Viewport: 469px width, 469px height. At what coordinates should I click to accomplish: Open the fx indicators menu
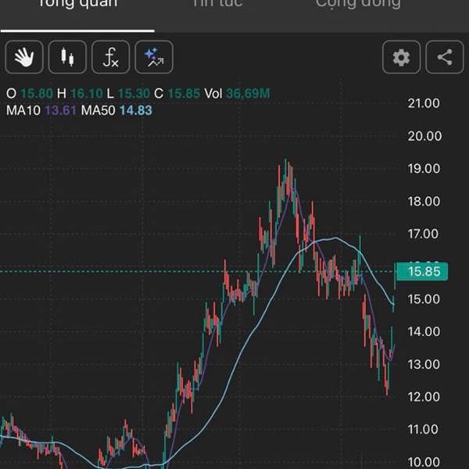[111, 57]
